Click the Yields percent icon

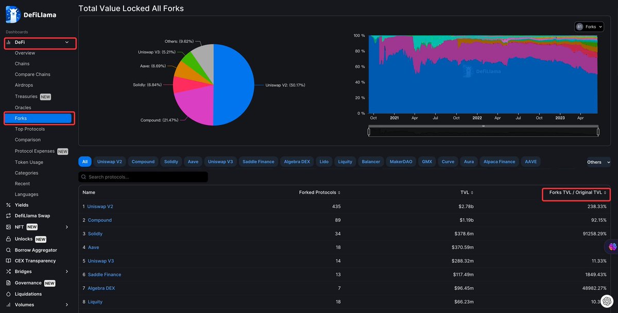point(8,205)
